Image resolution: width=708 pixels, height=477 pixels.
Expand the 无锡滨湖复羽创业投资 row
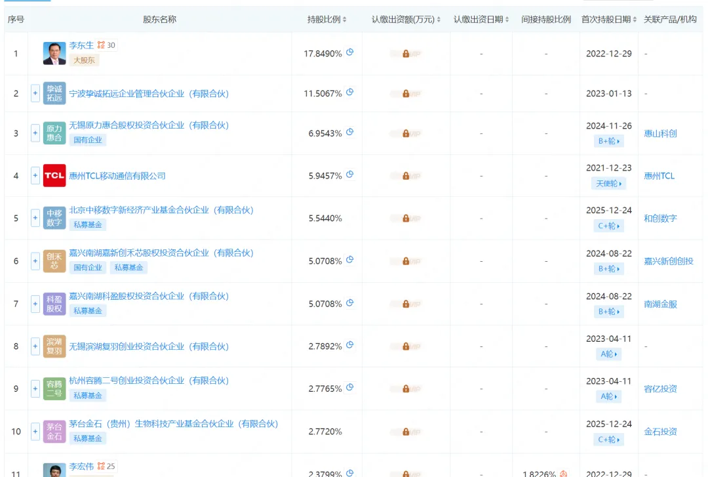click(x=35, y=346)
